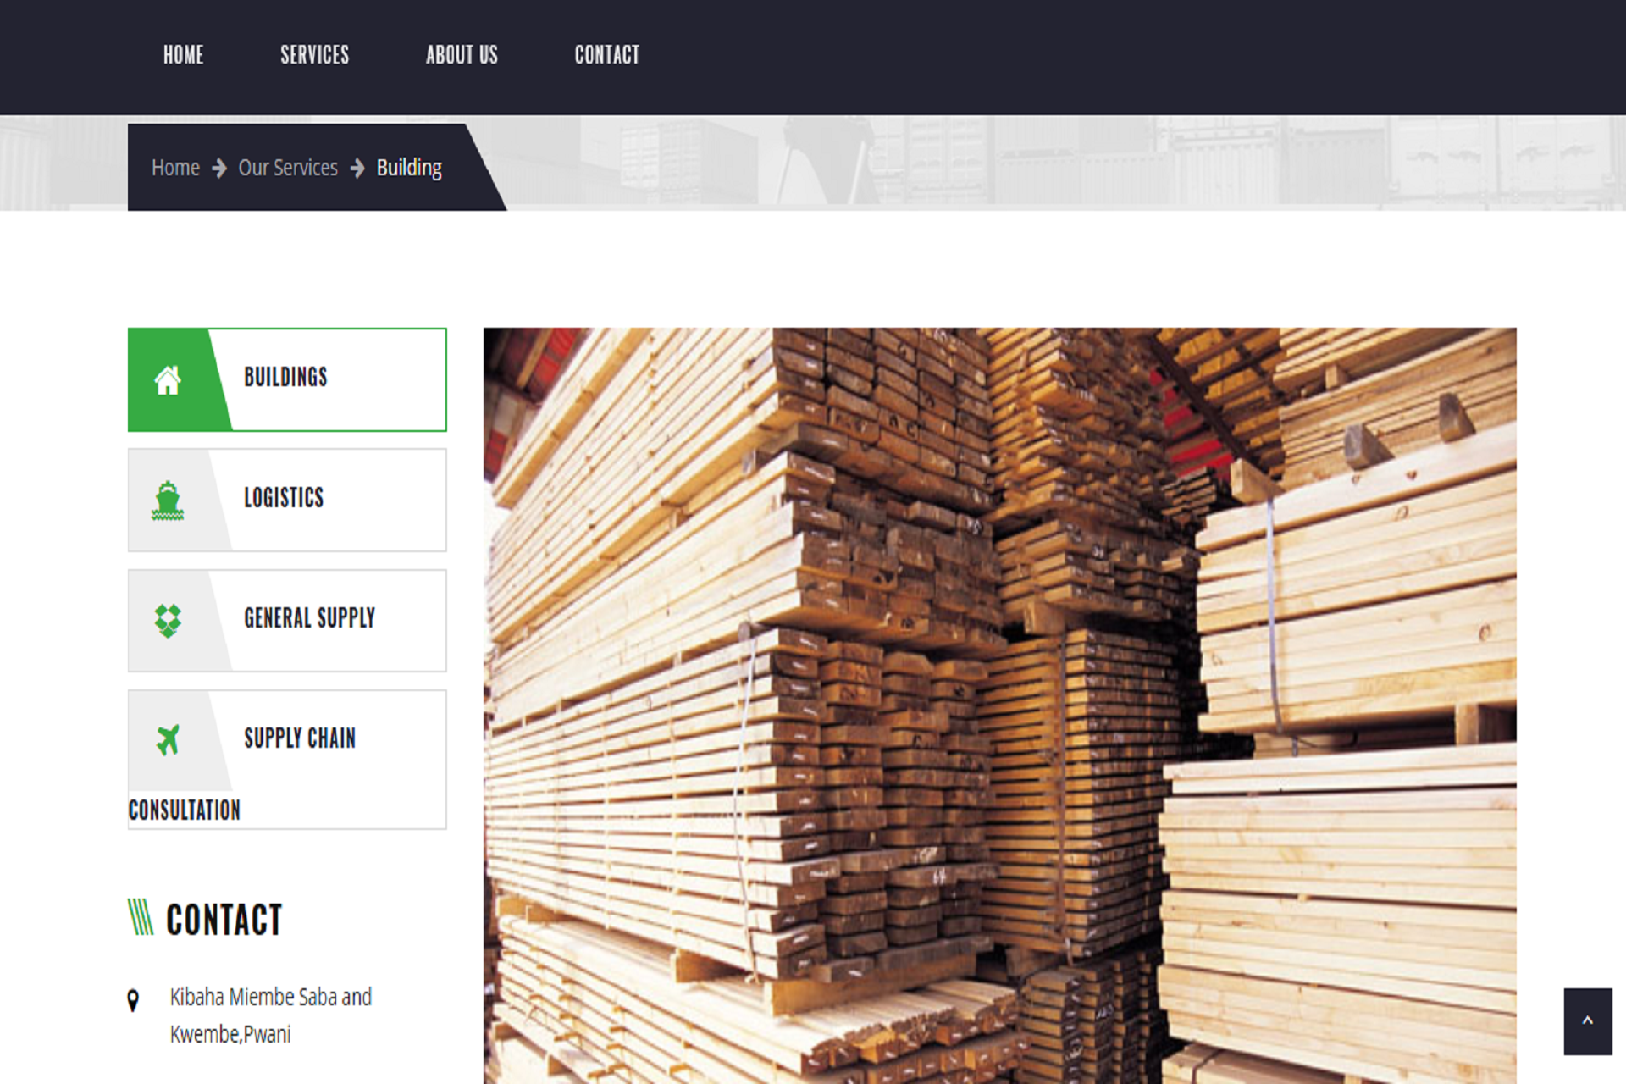Click the arrow after Our Services breadcrumb
Image resolution: width=1626 pixels, height=1084 pixels.
tap(357, 169)
